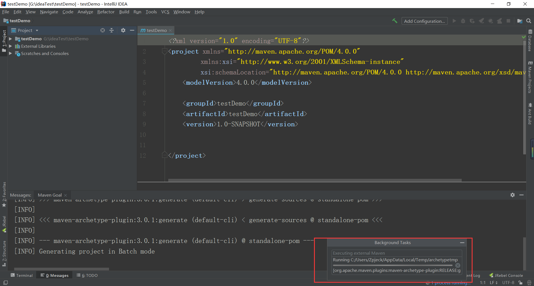534x286 pixels.
Task: Open the File menu
Action: [6, 12]
